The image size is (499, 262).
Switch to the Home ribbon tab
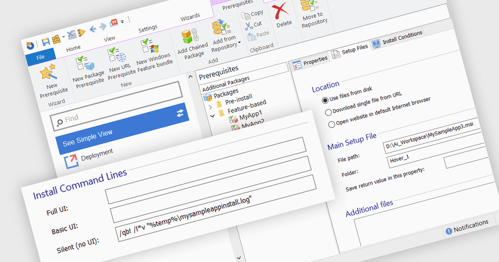pos(73,48)
